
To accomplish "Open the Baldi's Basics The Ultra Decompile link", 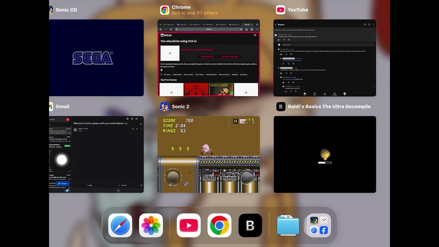I will (197, 50).
